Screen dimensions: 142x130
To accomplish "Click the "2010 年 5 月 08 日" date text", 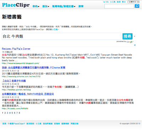I will [x=10, y=84].
